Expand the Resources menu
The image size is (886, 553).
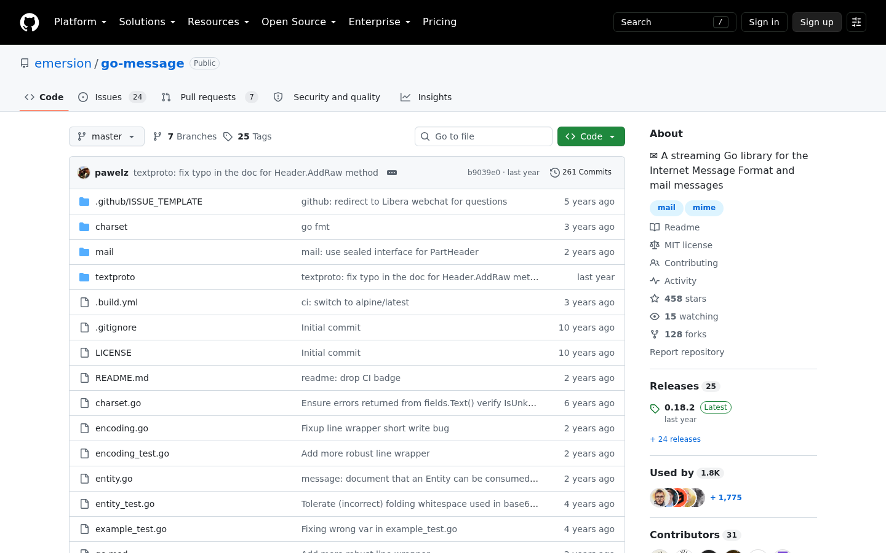click(x=218, y=22)
